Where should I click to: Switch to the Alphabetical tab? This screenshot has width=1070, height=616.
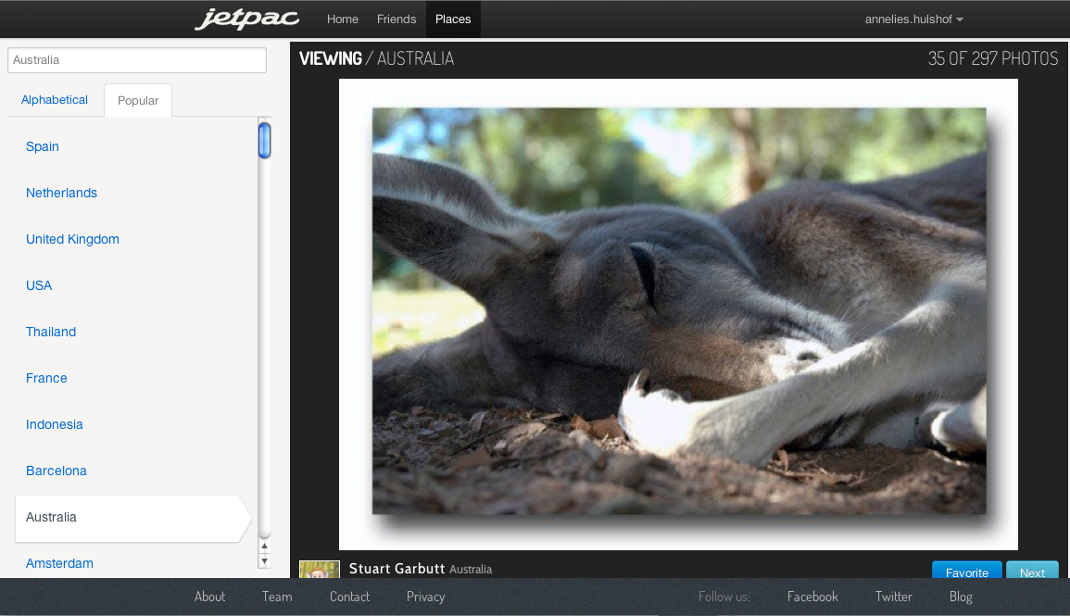pyautogui.click(x=55, y=100)
